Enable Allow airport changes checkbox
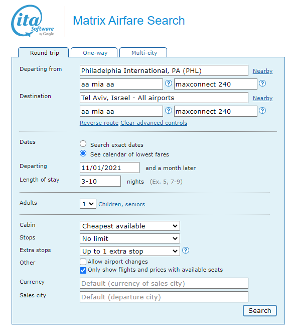292x330 pixels. [83, 262]
